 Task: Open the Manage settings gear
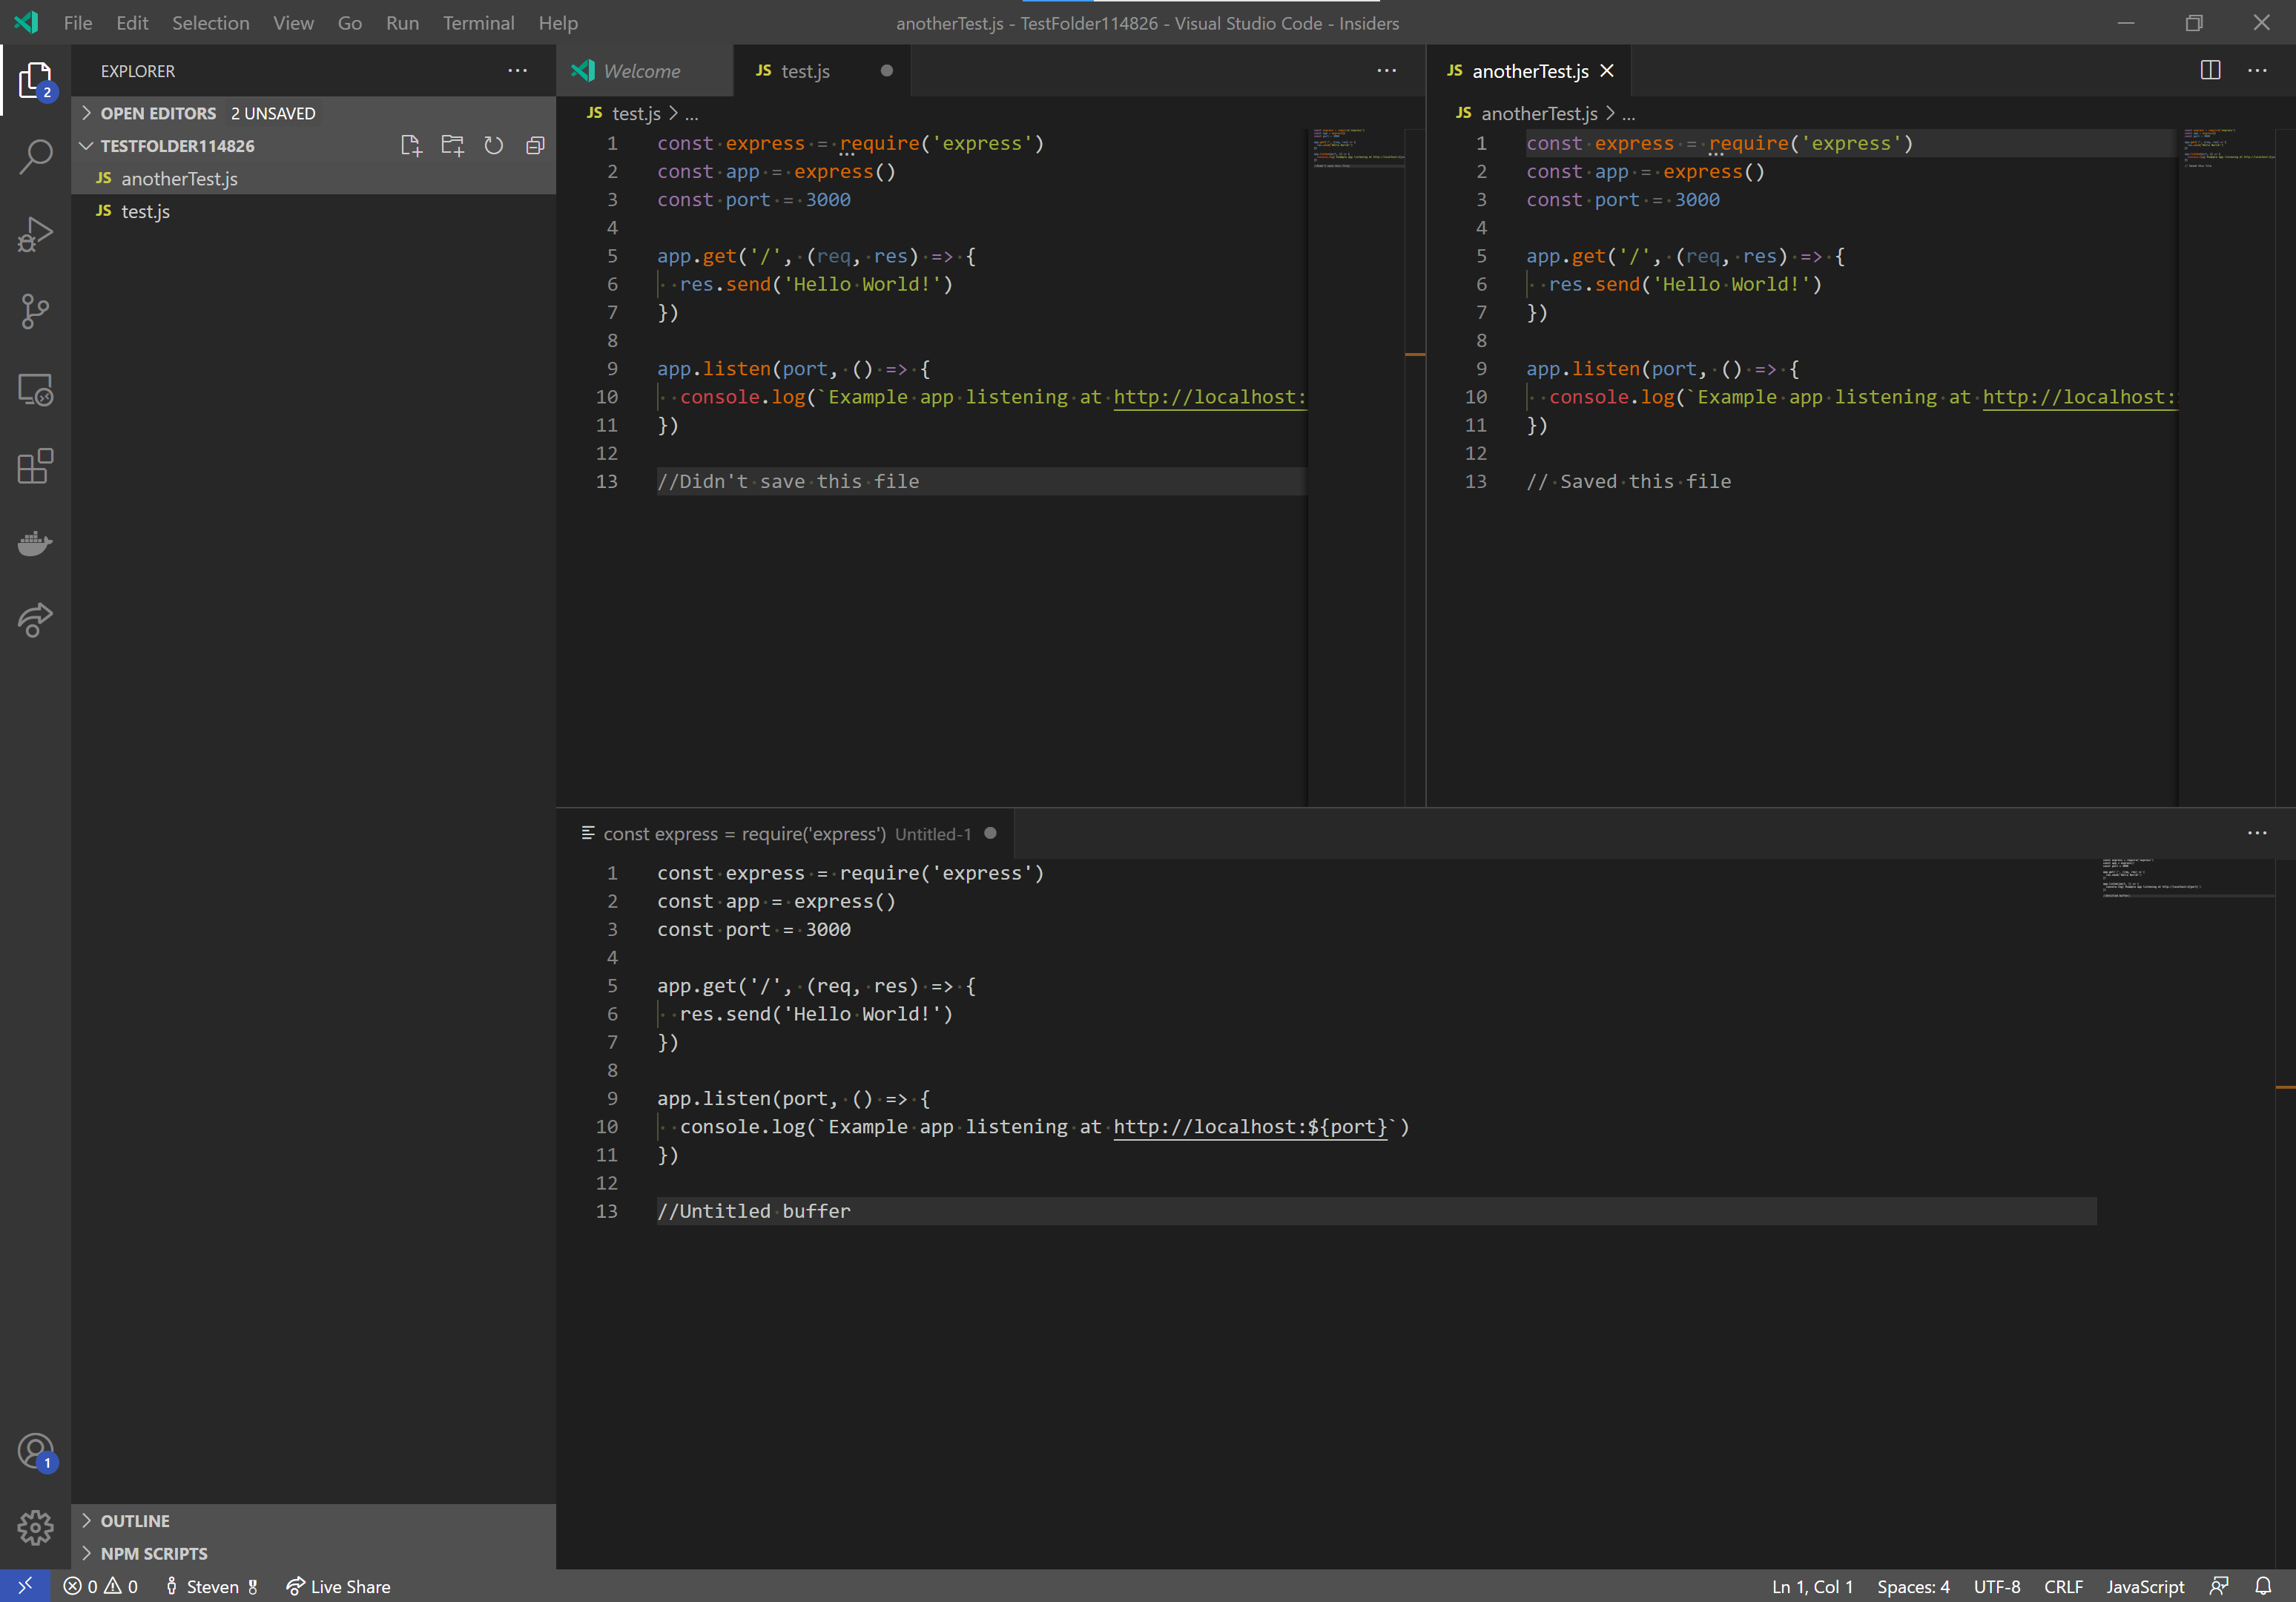click(x=36, y=1527)
